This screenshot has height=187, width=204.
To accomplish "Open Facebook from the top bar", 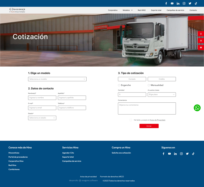I will click(x=166, y=3).
